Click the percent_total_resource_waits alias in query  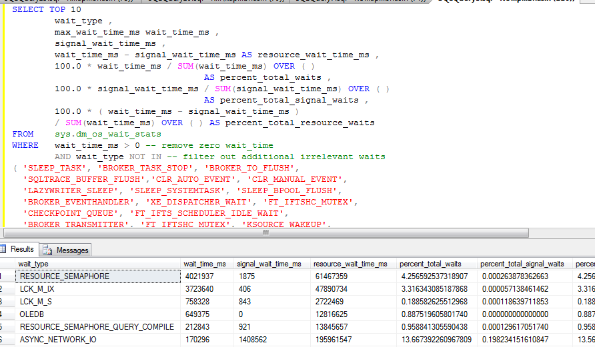tap(300, 123)
